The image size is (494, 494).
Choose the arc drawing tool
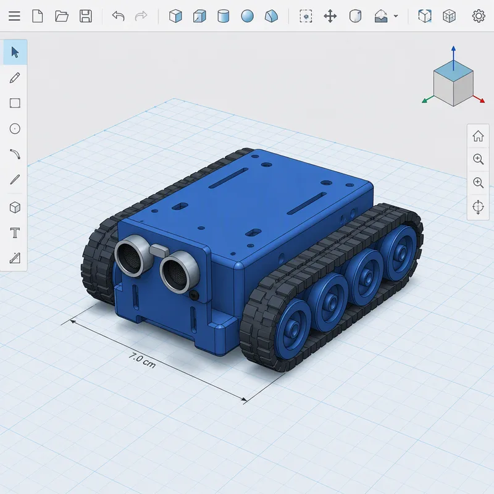[15, 154]
